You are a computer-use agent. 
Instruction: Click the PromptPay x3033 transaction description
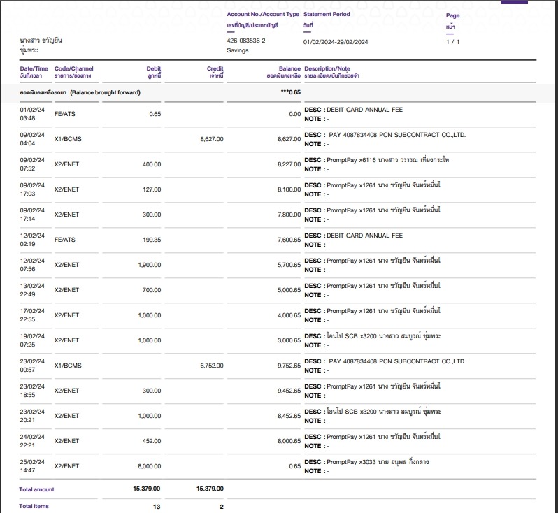(385, 462)
